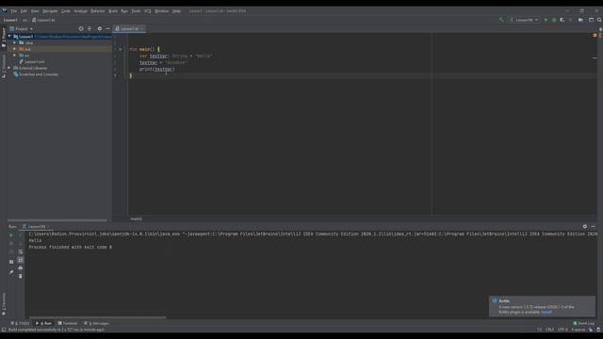Click the Clear All trash icon in Run console
The image size is (603, 339).
pyautogui.click(x=21, y=276)
